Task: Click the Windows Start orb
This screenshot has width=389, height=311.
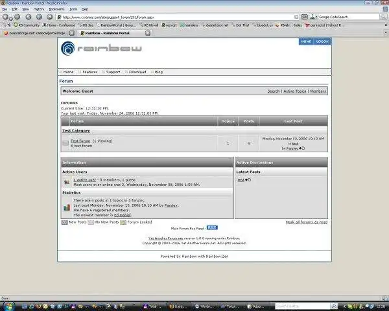Action: coord(8,306)
